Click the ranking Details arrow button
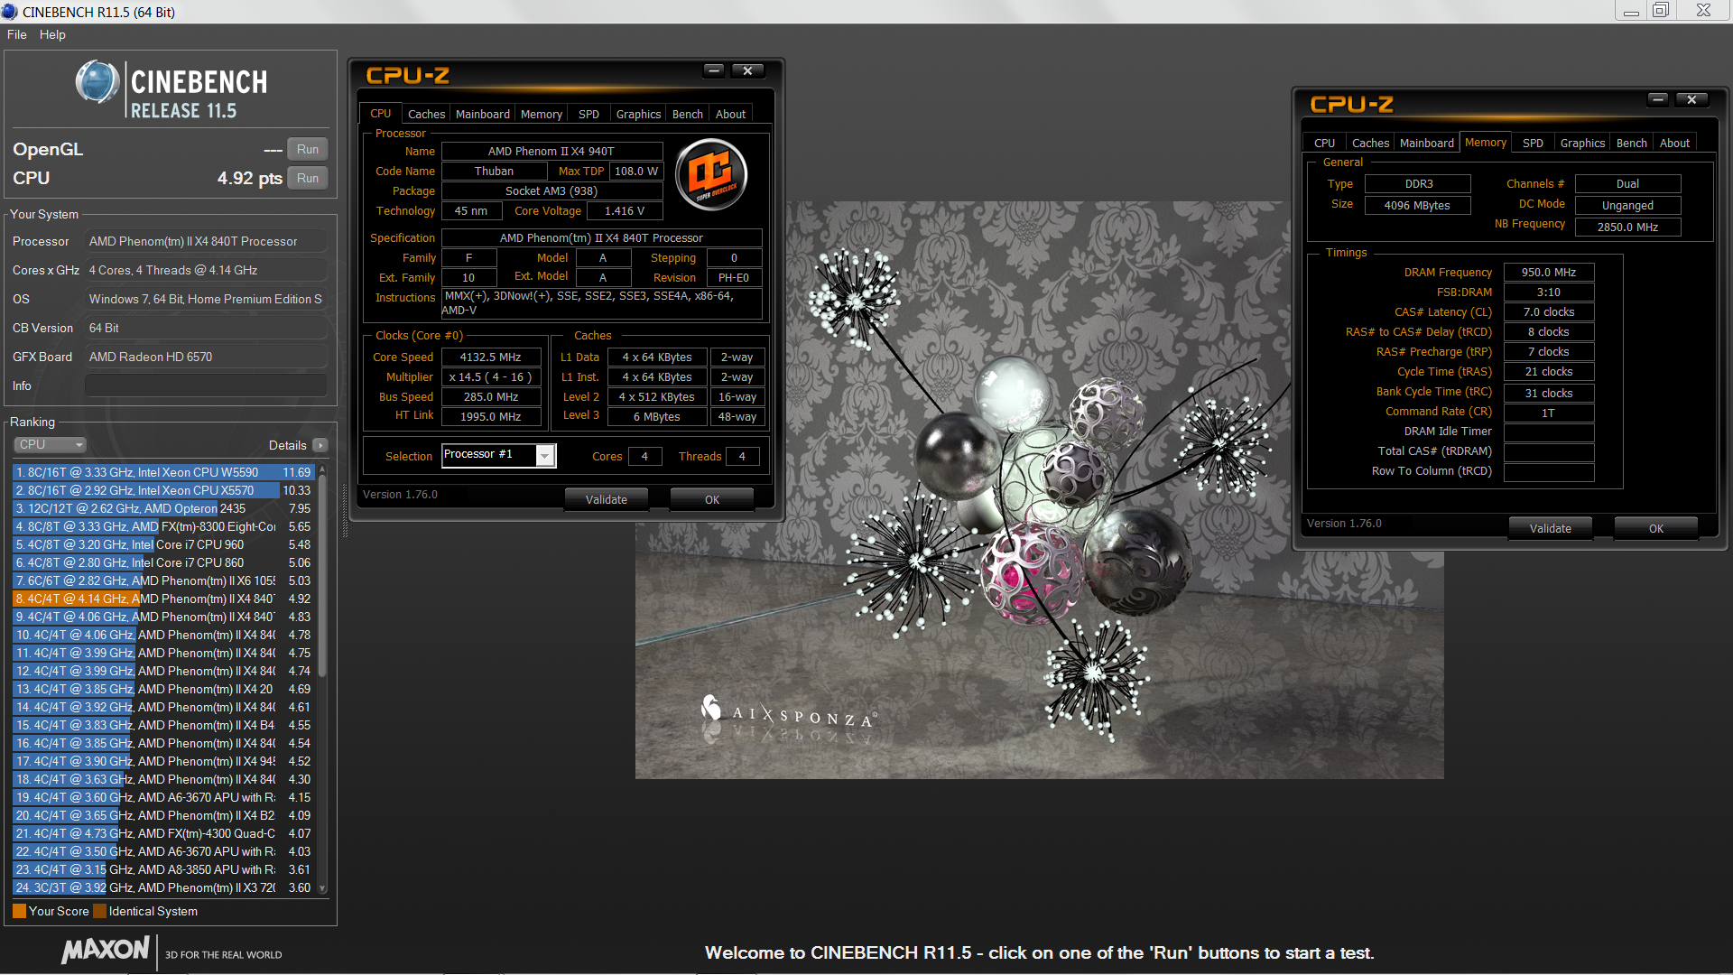 (x=320, y=445)
